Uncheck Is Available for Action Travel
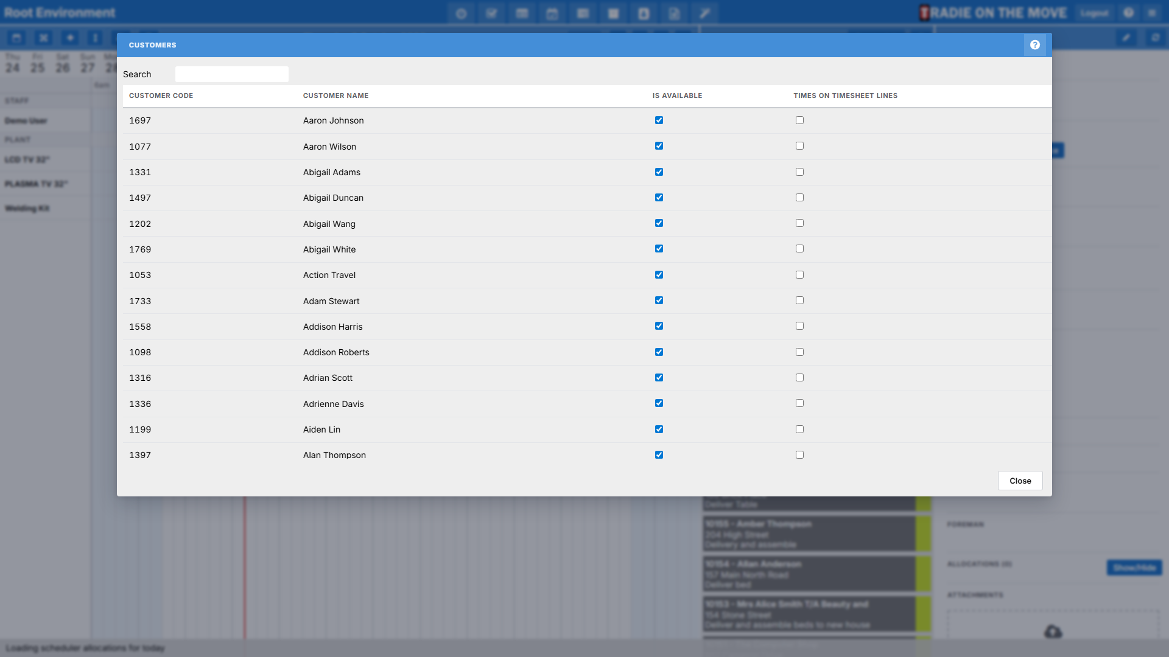 pyautogui.click(x=659, y=275)
